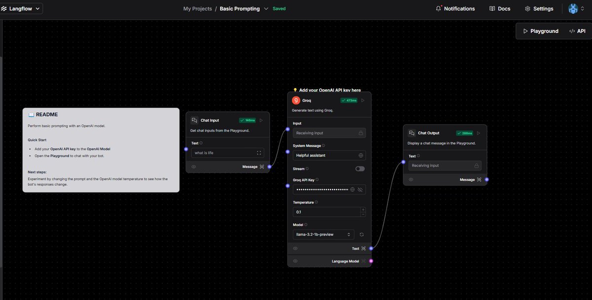This screenshot has width=592, height=300.
Task: Click the Chat Output Text input handle
Action: click(x=403, y=161)
